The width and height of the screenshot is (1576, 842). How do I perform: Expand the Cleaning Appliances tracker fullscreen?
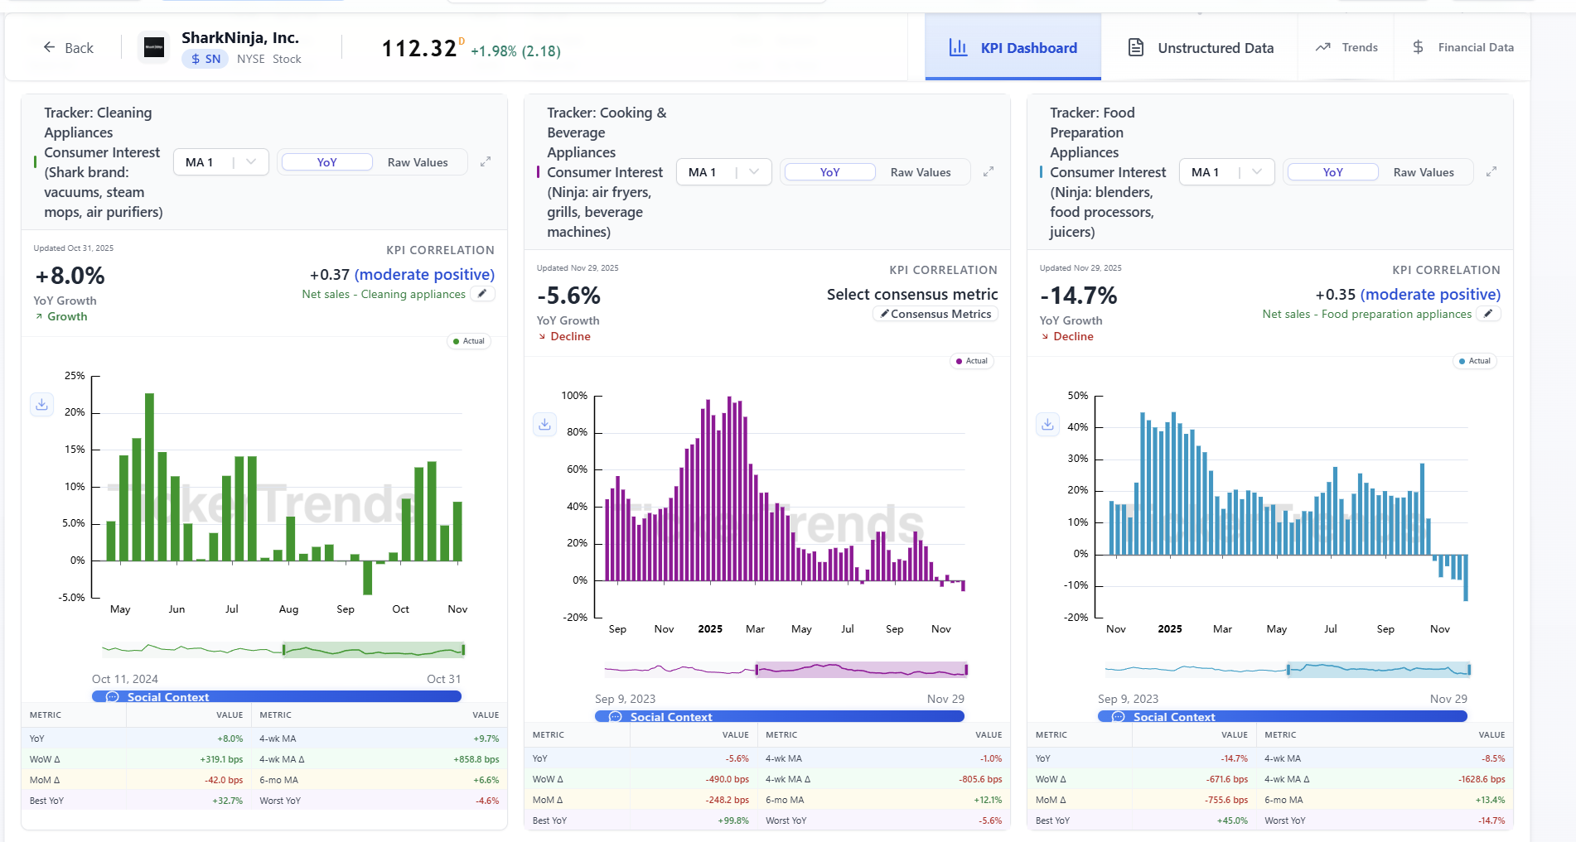(486, 162)
